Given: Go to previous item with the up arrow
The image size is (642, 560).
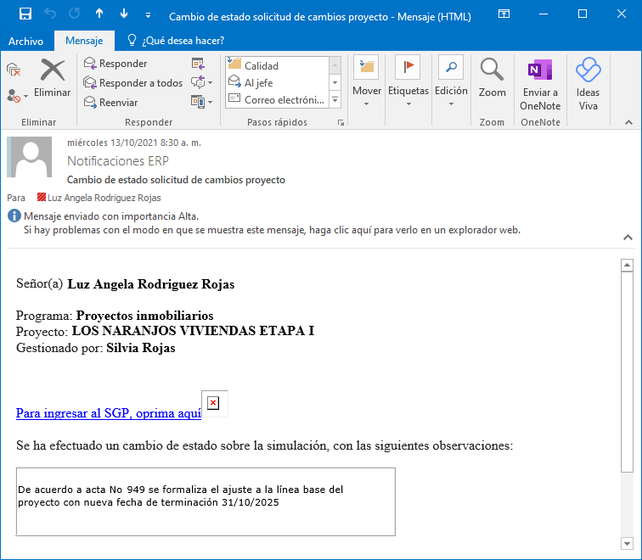Looking at the screenshot, I should click(x=99, y=14).
